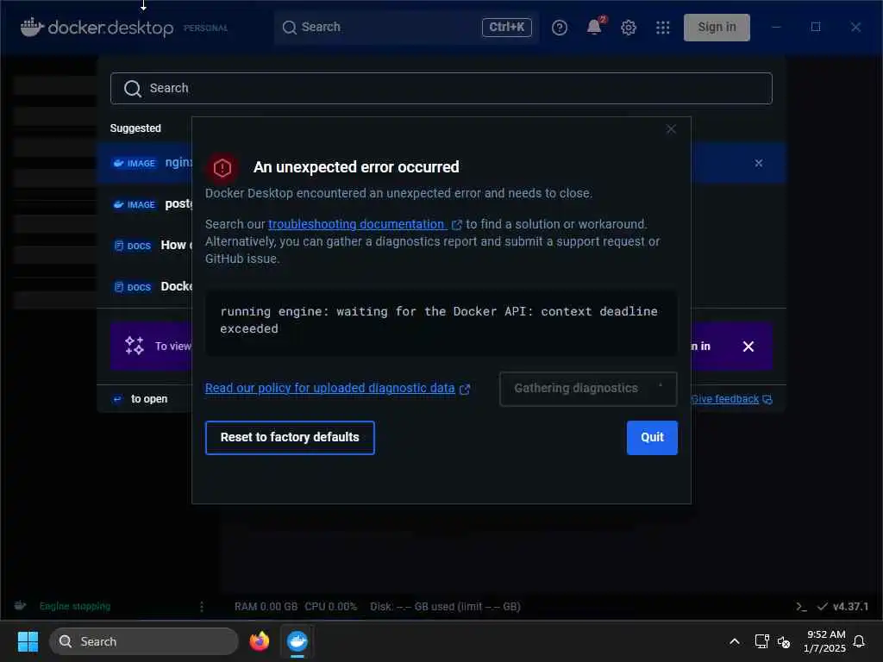
Task: Click the Disk usage status text
Action: point(445,606)
